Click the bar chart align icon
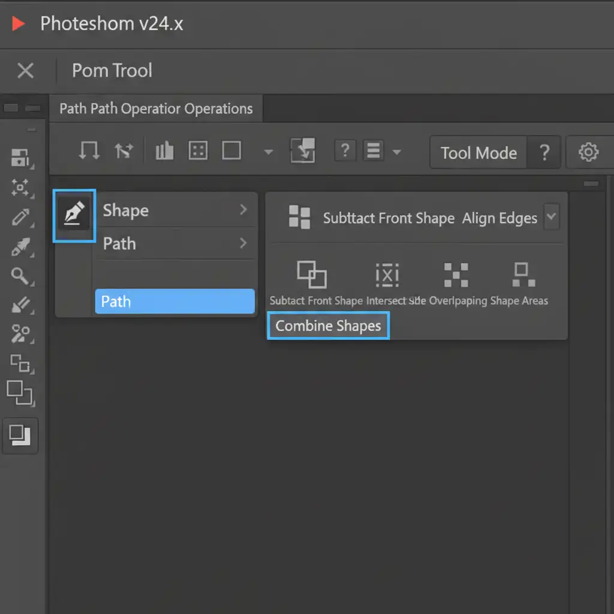This screenshot has height=614, width=614. [x=164, y=151]
